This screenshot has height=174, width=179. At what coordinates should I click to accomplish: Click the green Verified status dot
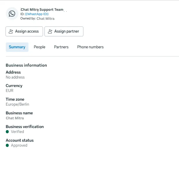(x=7, y=132)
